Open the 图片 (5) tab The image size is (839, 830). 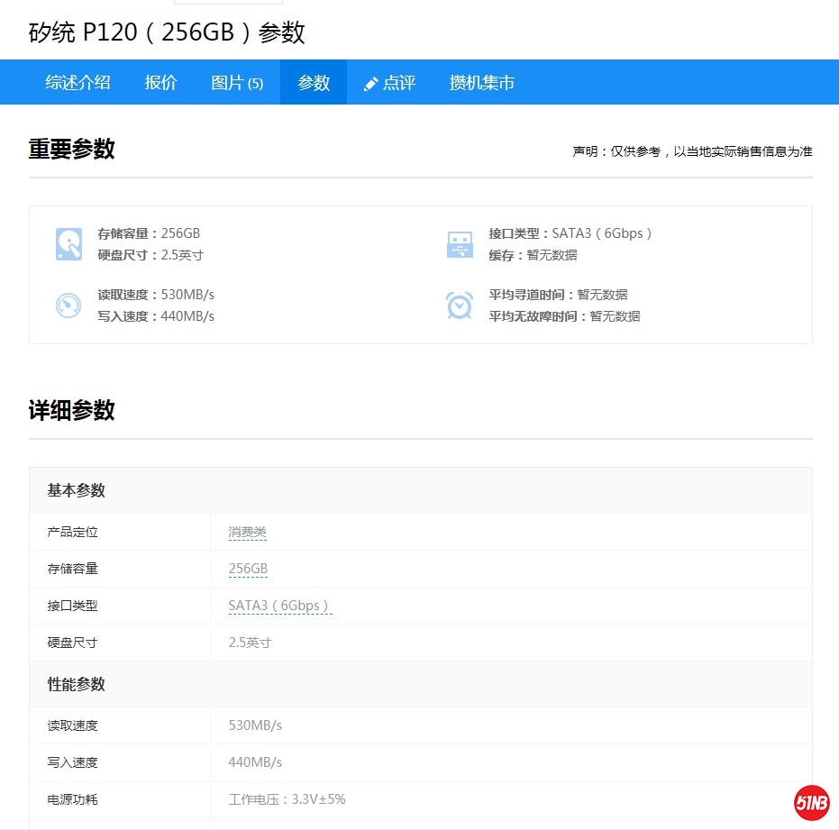click(x=237, y=83)
